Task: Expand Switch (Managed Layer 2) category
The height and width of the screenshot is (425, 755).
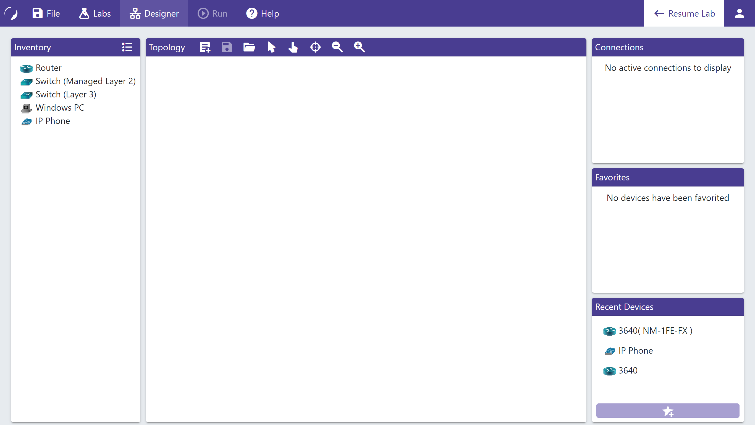Action: point(85,81)
